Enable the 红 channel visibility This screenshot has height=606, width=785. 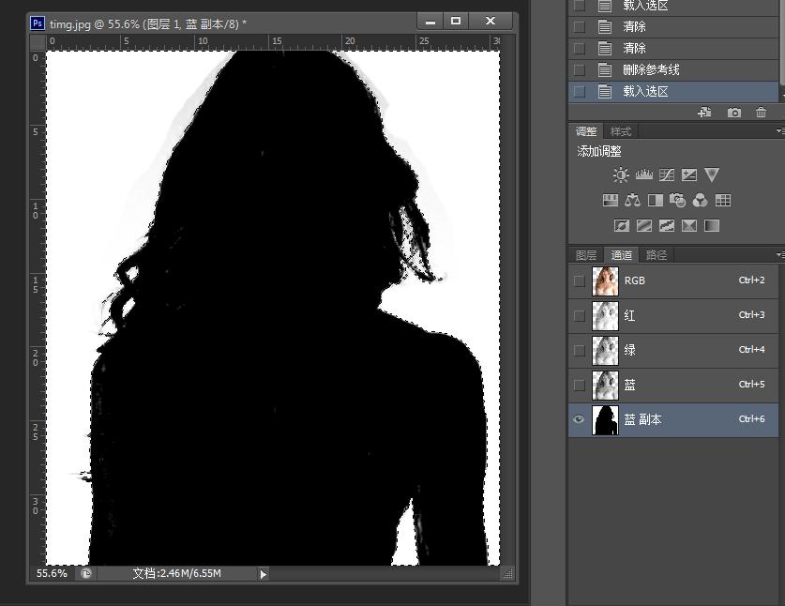(x=579, y=315)
